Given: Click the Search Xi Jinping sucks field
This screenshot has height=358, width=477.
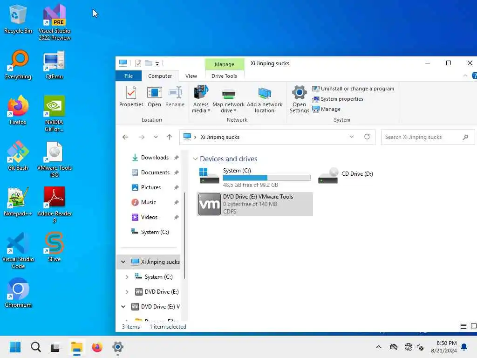Looking at the screenshot, I should pyautogui.click(x=428, y=137).
